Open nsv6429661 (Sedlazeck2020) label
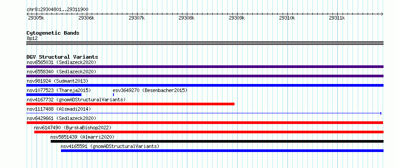 [61, 118]
